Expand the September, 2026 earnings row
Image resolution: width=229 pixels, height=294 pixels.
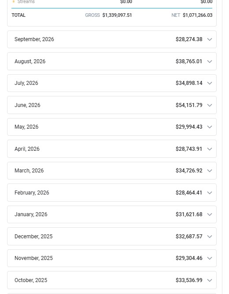[112, 39]
